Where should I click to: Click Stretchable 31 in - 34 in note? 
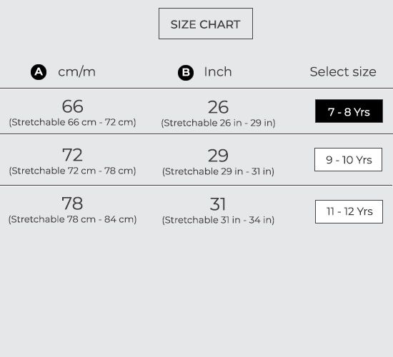click(218, 220)
